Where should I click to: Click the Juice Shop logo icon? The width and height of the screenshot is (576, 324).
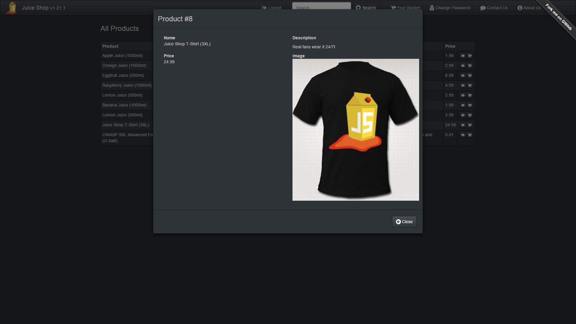pos(12,8)
